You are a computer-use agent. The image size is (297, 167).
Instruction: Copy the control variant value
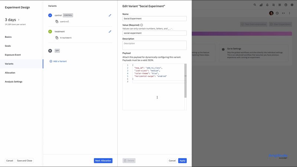tap(57, 21)
